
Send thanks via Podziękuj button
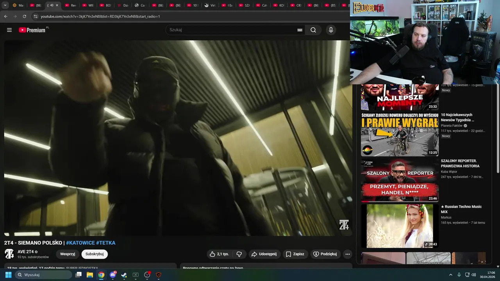tap(326, 254)
